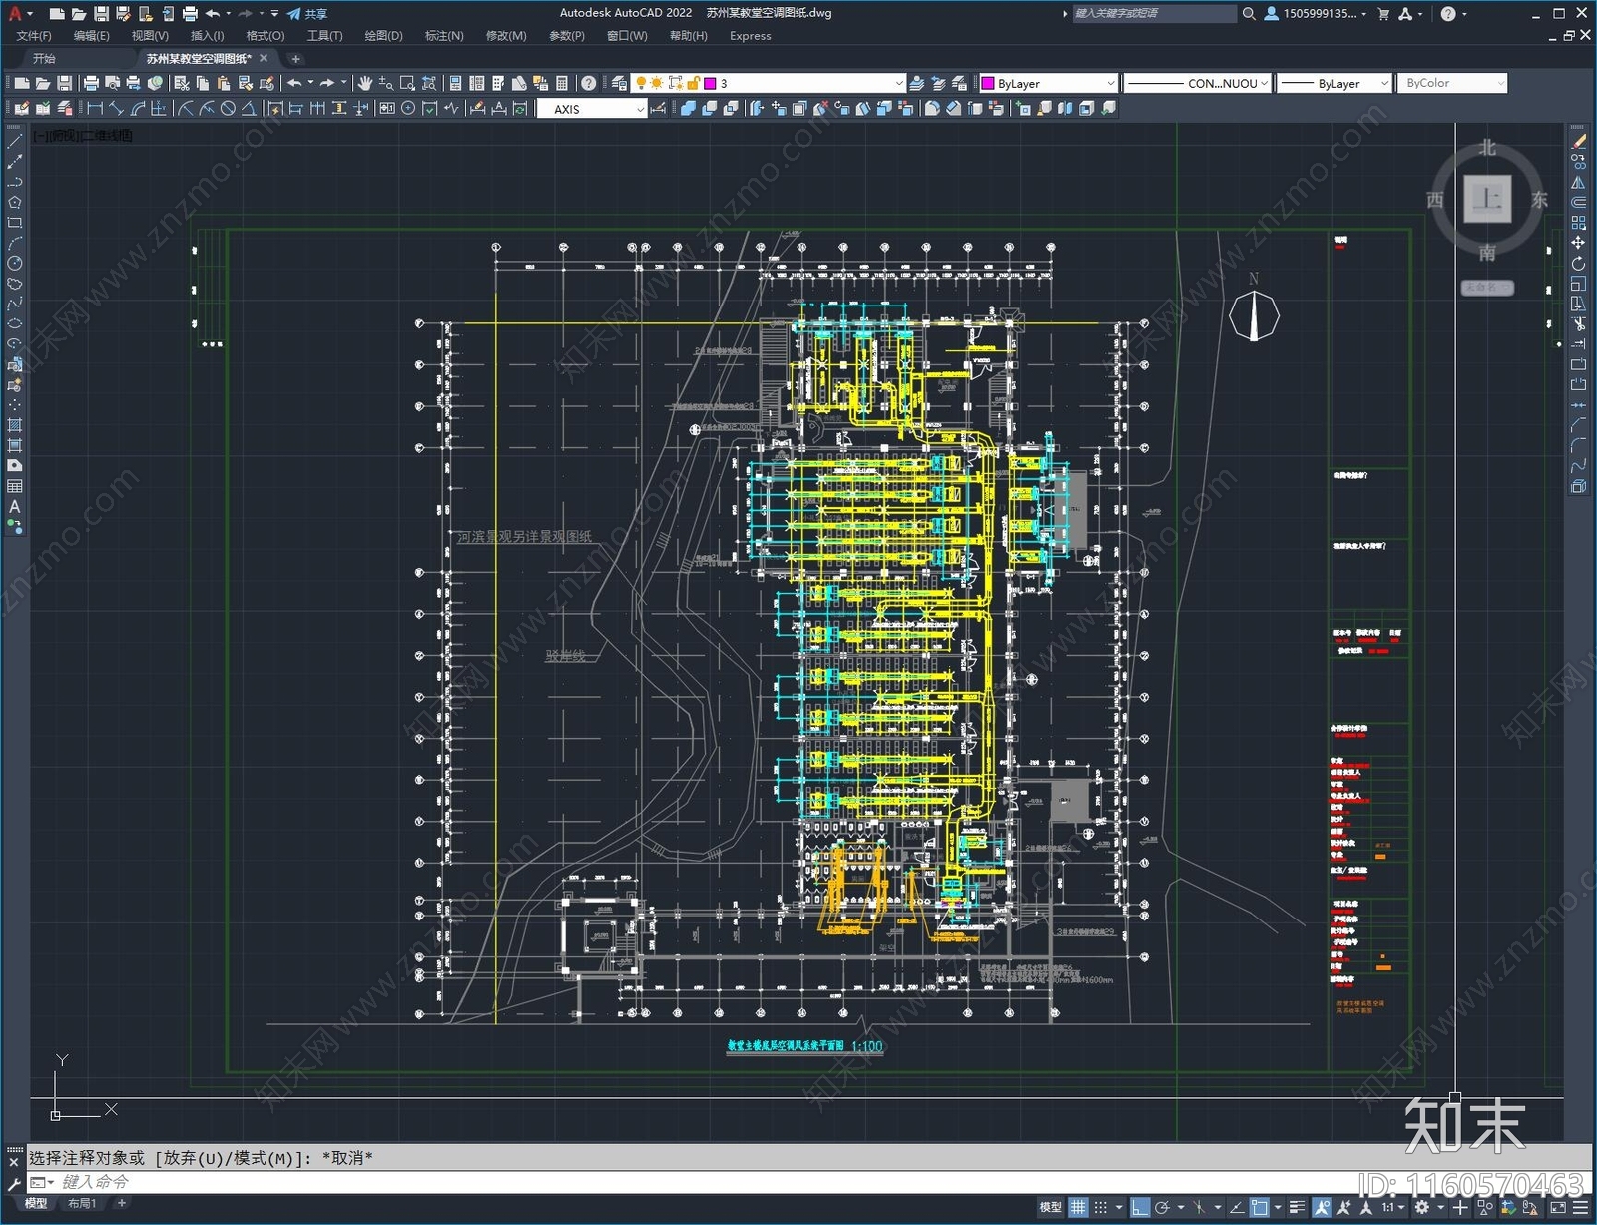Click the ViewCube 北 north label
Viewport: 1597px width, 1225px height.
(1487, 148)
